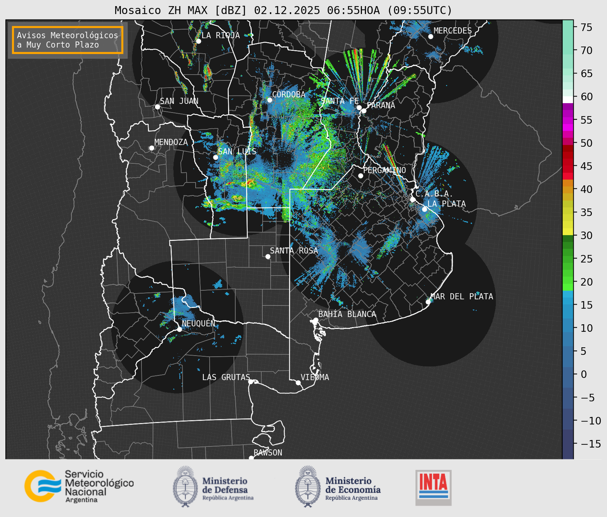The image size is (607, 517).
Task: Click the MENDOZA text label
Action: coord(171,142)
